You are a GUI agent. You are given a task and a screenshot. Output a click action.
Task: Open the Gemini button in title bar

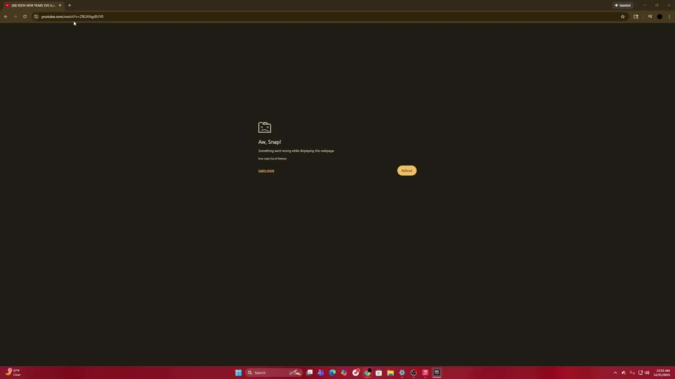pyautogui.click(x=623, y=5)
